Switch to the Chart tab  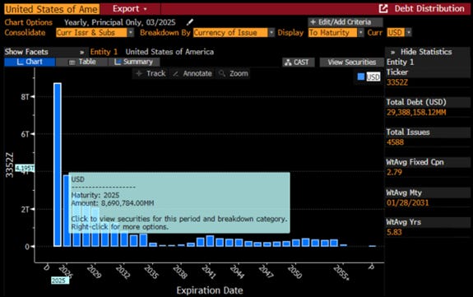coord(30,62)
